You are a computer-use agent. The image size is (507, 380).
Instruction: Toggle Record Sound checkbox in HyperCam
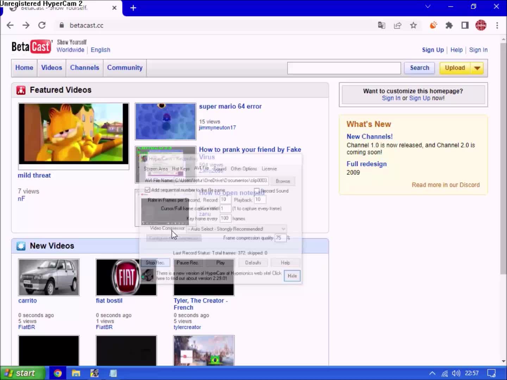(x=257, y=191)
